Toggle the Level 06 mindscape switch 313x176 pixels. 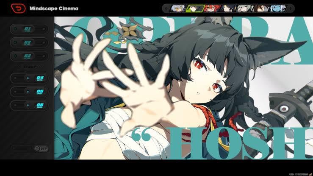coord(29,105)
